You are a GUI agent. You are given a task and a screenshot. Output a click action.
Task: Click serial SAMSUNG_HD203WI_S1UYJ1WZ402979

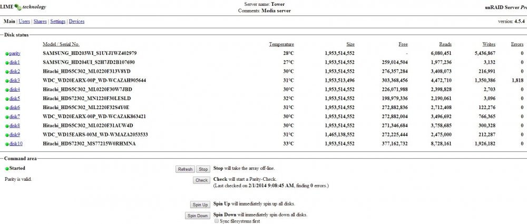click(x=90, y=53)
